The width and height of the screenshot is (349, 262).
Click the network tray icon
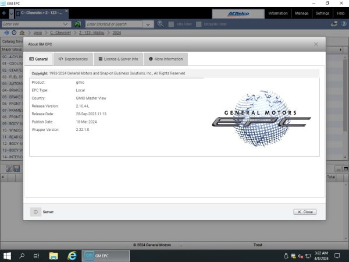pyautogui.click(x=308, y=256)
